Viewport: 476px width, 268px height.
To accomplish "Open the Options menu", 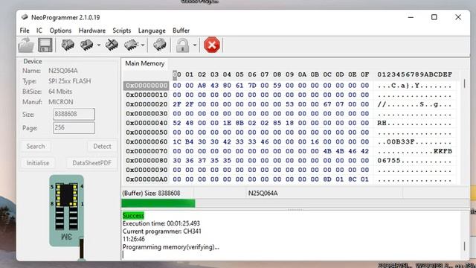I will point(60,31).
